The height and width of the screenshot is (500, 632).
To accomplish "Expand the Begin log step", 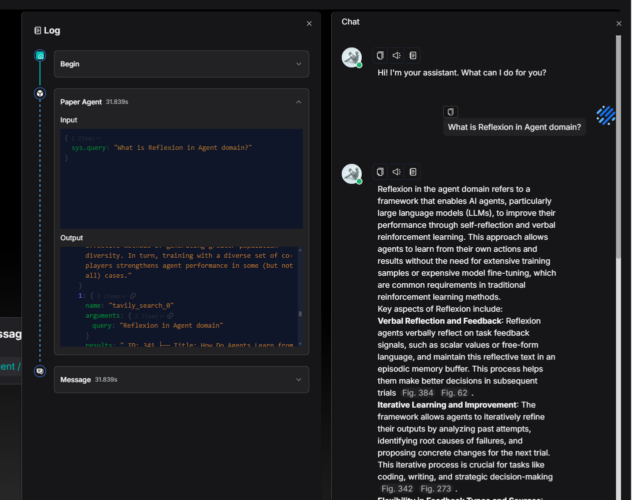I will tap(299, 64).
